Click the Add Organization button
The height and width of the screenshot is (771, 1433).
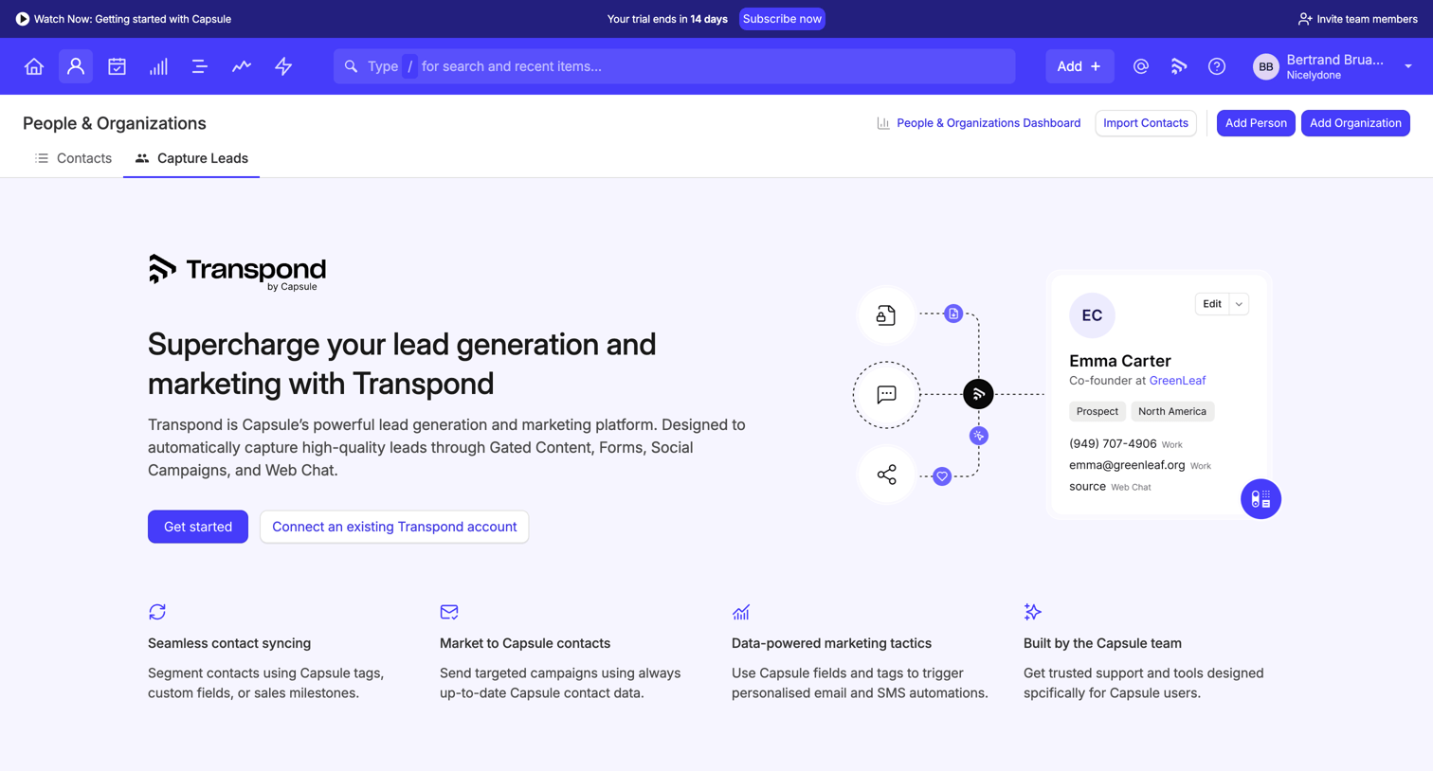[1355, 123]
